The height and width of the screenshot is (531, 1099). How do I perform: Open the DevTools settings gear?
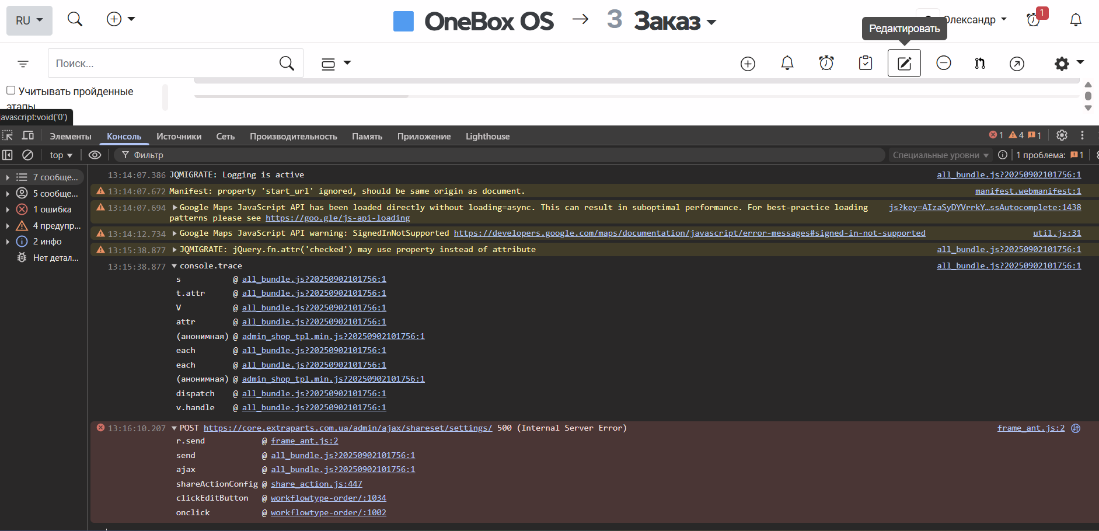(1062, 135)
